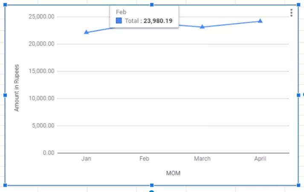Click the April data point triangle marker
The width and height of the screenshot is (304, 192).
click(260, 21)
